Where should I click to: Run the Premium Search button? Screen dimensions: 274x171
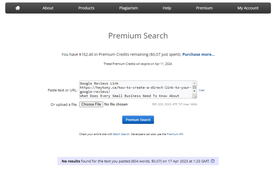pyautogui.click(x=138, y=120)
